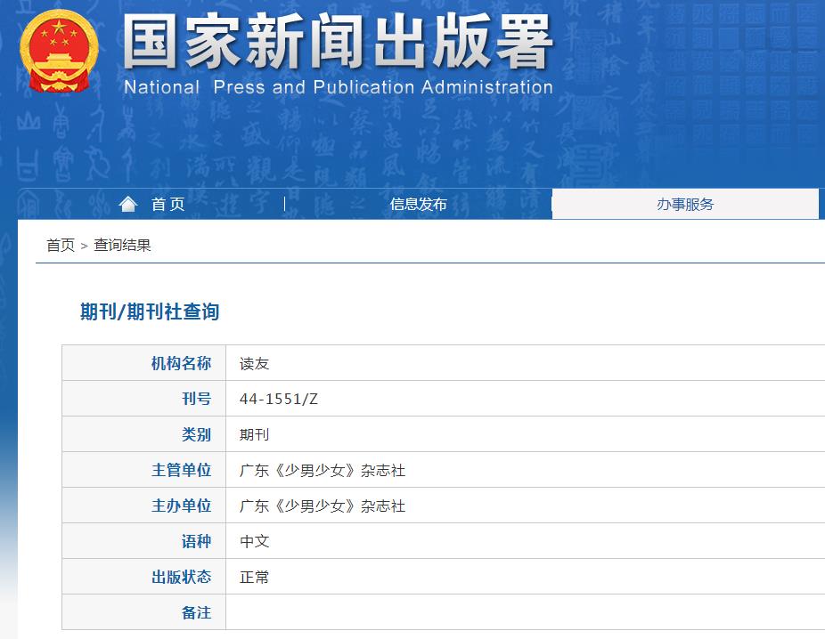The width and height of the screenshot is (825, 639).
Task: Click the national emblem logo
Action: click(59, 50)
